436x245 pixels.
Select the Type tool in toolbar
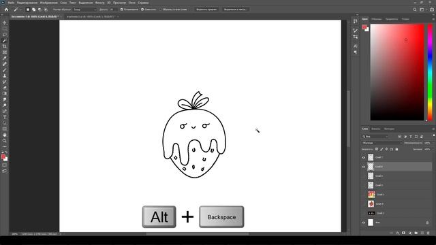pos(5,117)
